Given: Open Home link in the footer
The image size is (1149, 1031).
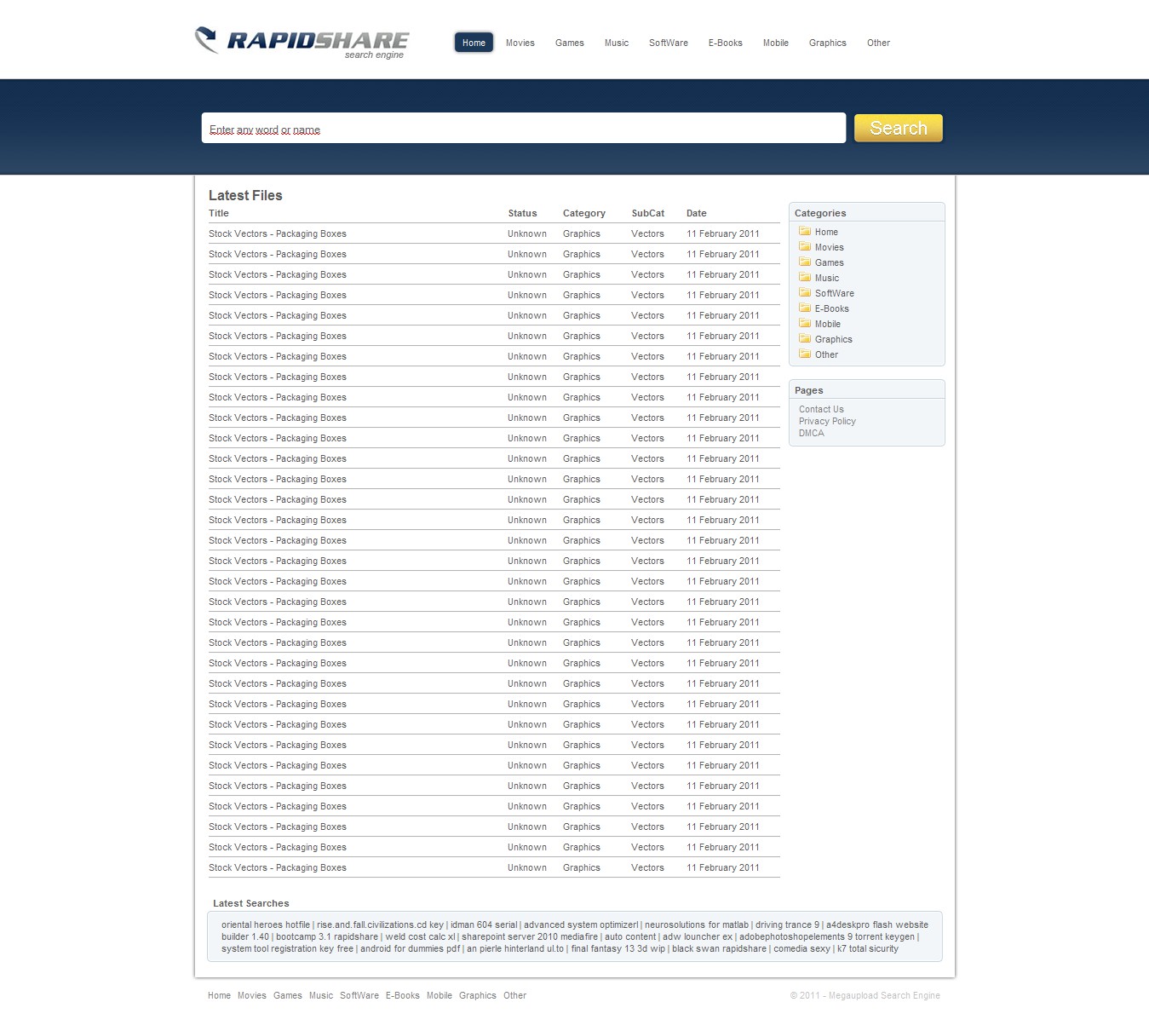Looking at the screenshot, I should point(219,995).
